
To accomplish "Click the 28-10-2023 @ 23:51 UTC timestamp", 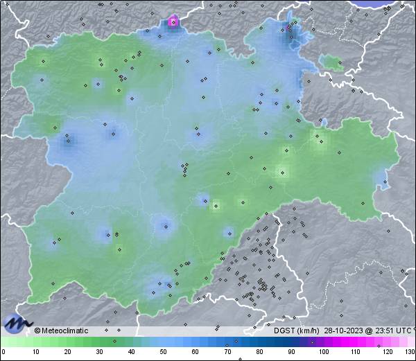I will coord(368,331).
